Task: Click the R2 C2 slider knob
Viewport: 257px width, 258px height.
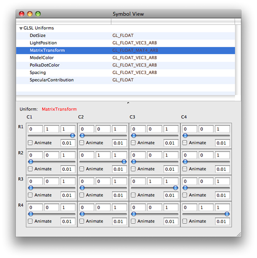Action: (x=124, y=162)
